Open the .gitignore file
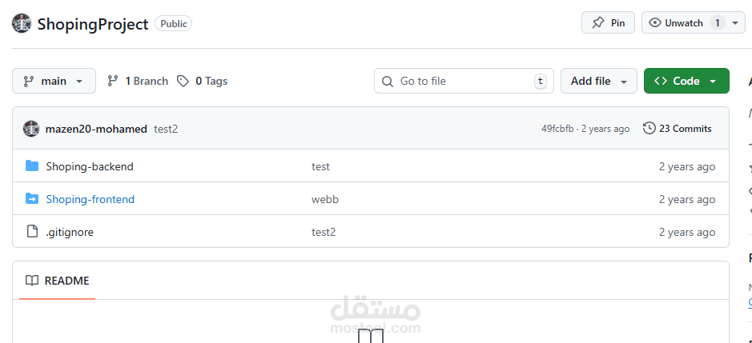The image size is (752, 343). (x=70, y=233)
